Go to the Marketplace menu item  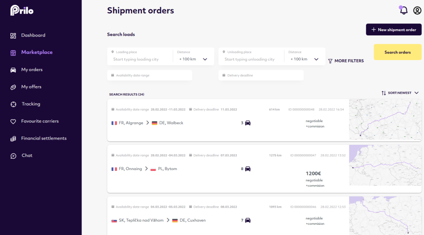tap(37, 52)
